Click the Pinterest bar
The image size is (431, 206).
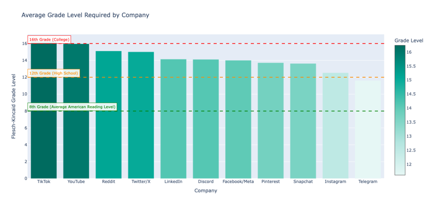[x=271, y=126]
